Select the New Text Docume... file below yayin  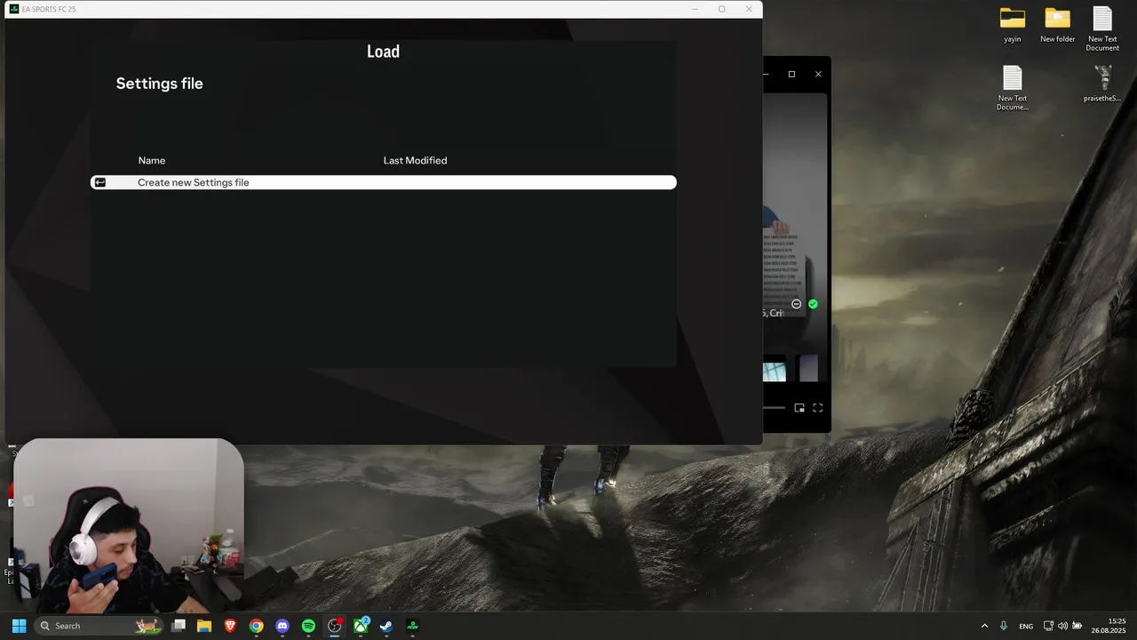[1013, 88]
